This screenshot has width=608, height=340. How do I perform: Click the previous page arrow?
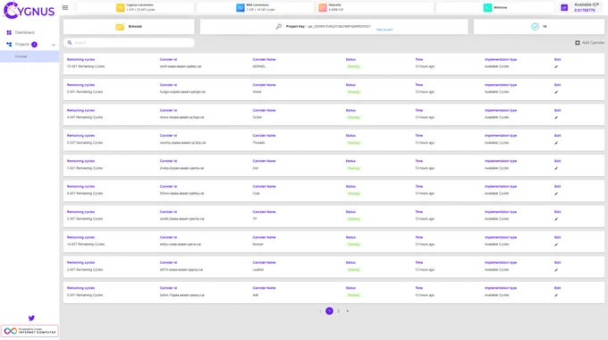point(320,310)
